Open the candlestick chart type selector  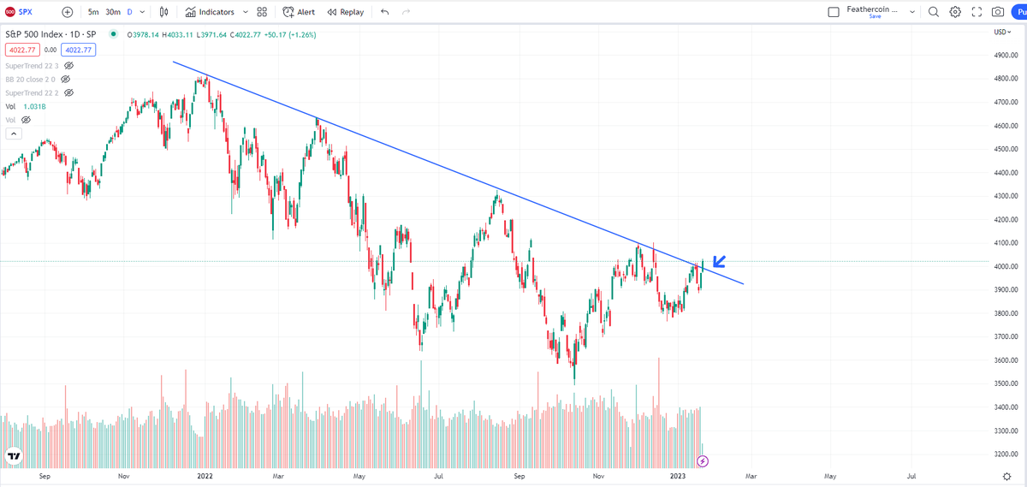click(x=163, y=12)
